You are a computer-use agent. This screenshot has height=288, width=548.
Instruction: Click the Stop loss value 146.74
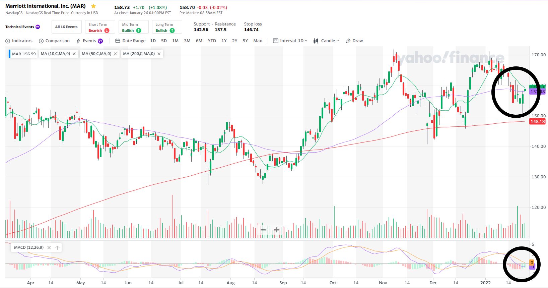click(251, 30)
